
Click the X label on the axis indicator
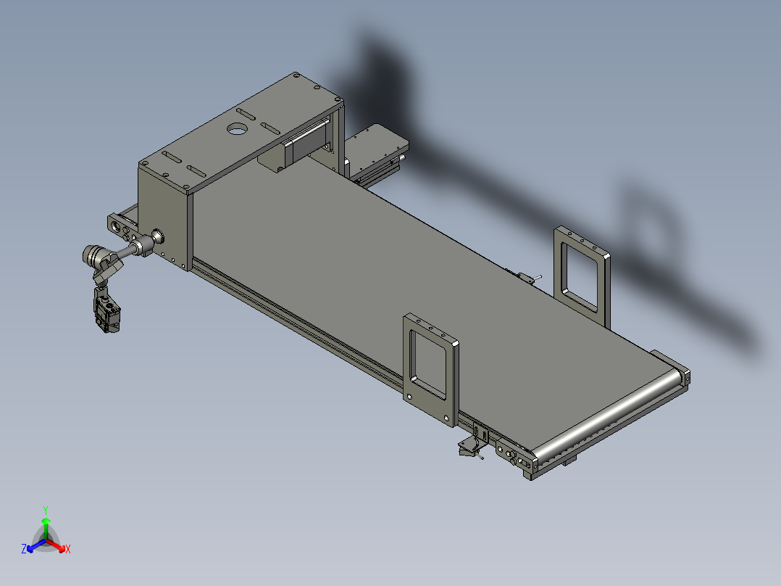(68, 549)
